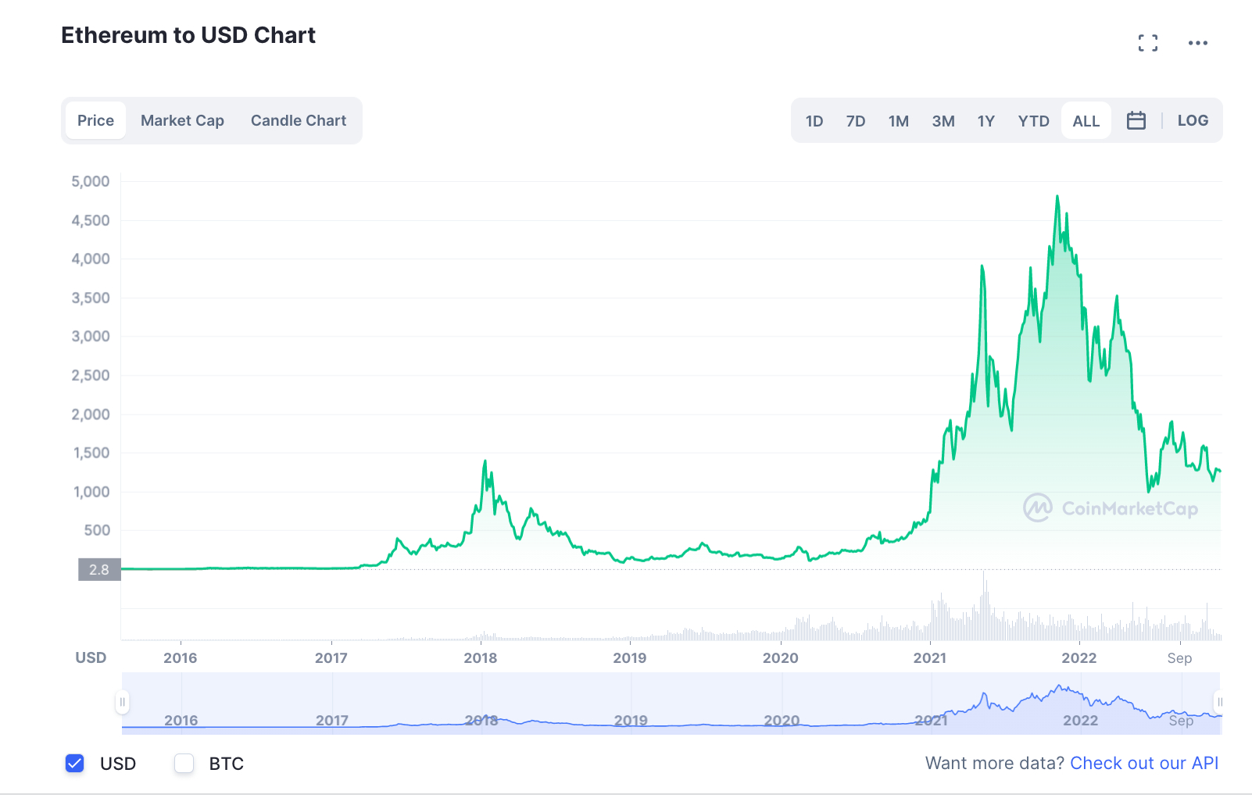This screenshot has width=1252, height=798.
Task: Enable the BTC checkbox
Action: (x=184, y=764)
